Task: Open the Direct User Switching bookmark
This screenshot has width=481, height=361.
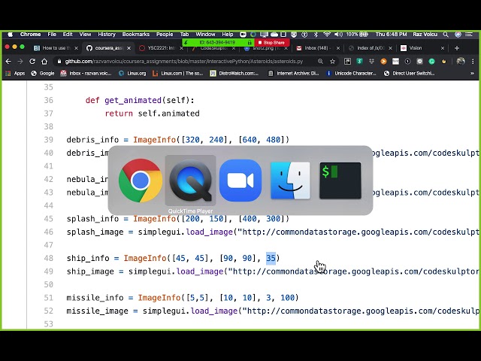Action: [x=410, y=74]
